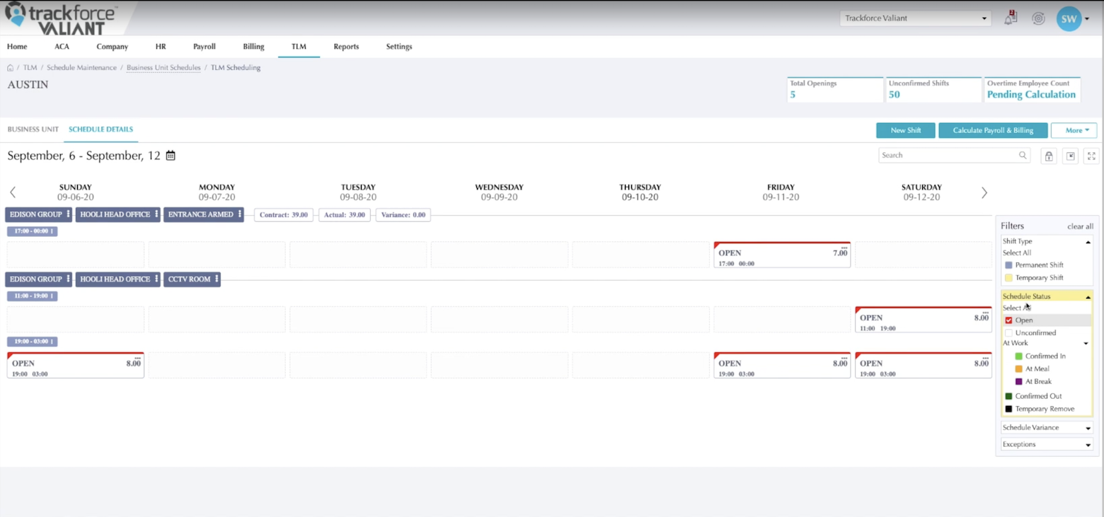Go to next week with right arrow

(984, 192)
